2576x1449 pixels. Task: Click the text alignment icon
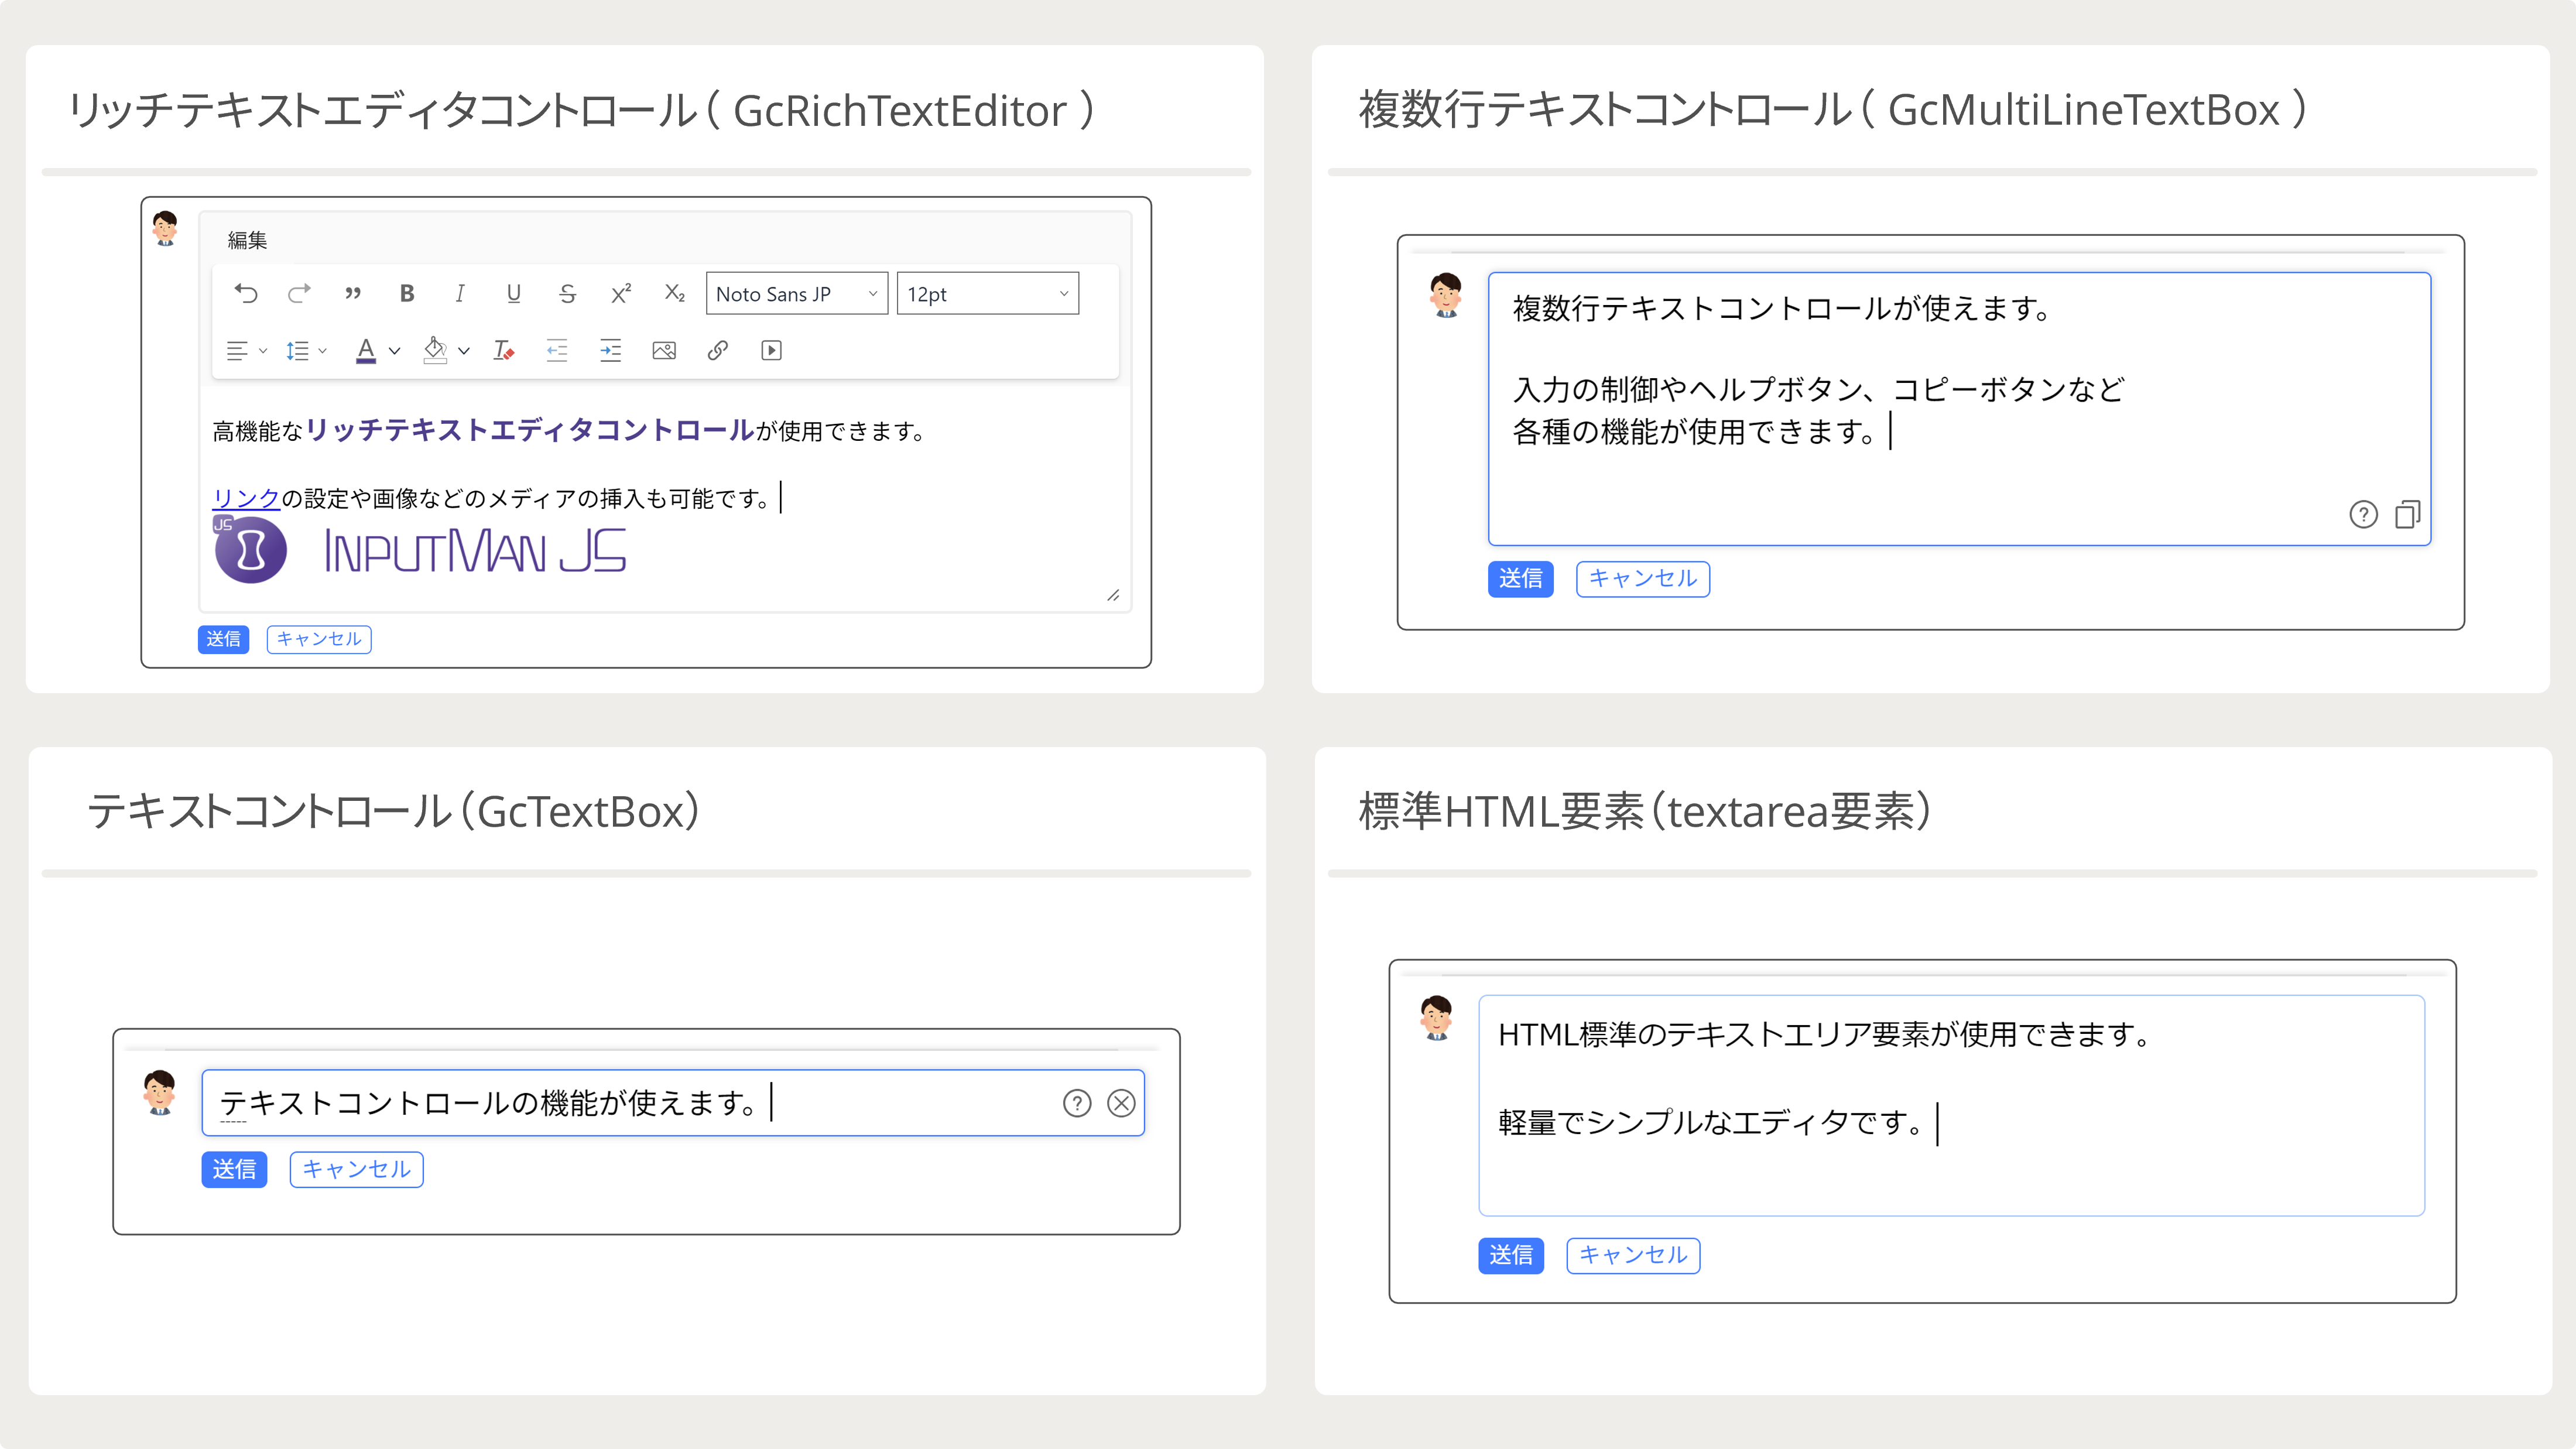(237, 350)
